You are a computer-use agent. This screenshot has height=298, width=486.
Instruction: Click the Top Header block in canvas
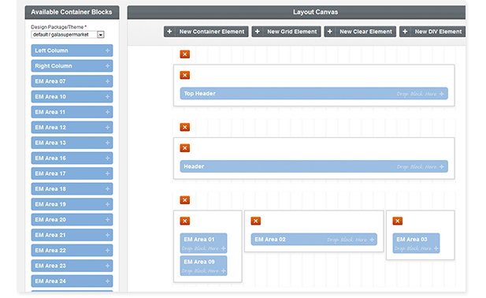tap(314, 94)
